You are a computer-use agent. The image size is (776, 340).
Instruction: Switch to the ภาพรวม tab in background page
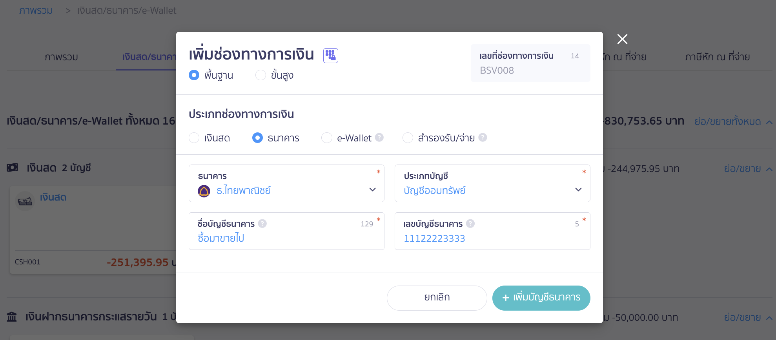[x=61, y=57]
